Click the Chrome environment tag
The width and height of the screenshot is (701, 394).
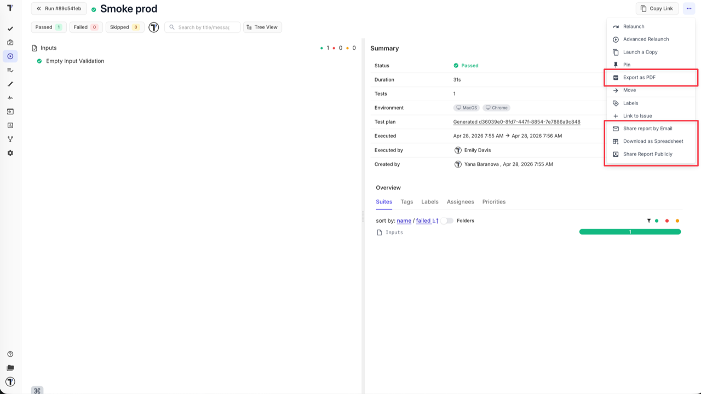pyautogui.click(x=496, y=108)
